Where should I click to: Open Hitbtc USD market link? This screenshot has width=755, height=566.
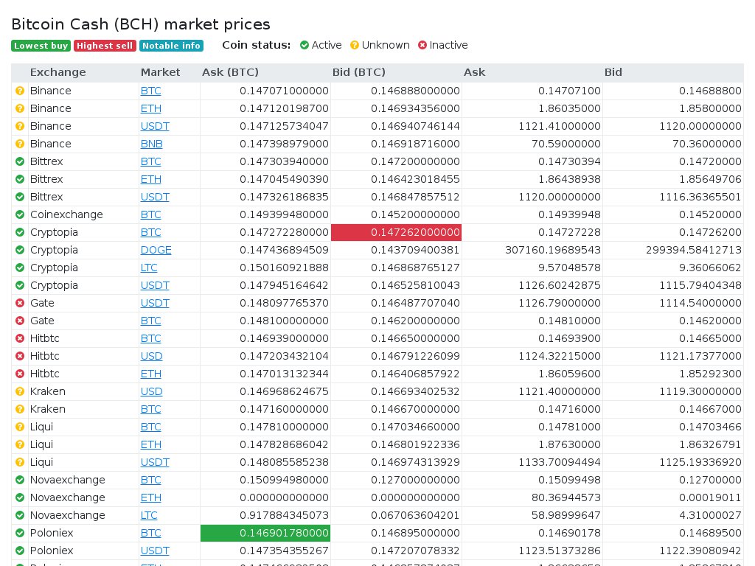point(152,356)
